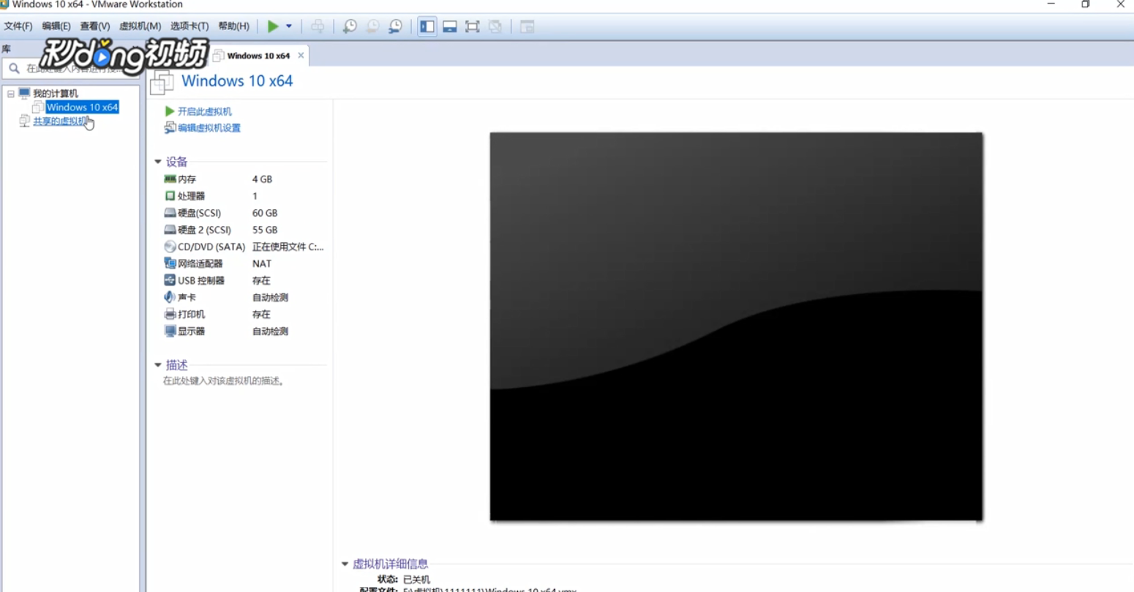Click the Unity mode toolbar icon
This screenshot has height=592, width=1134.
[495, 26]
